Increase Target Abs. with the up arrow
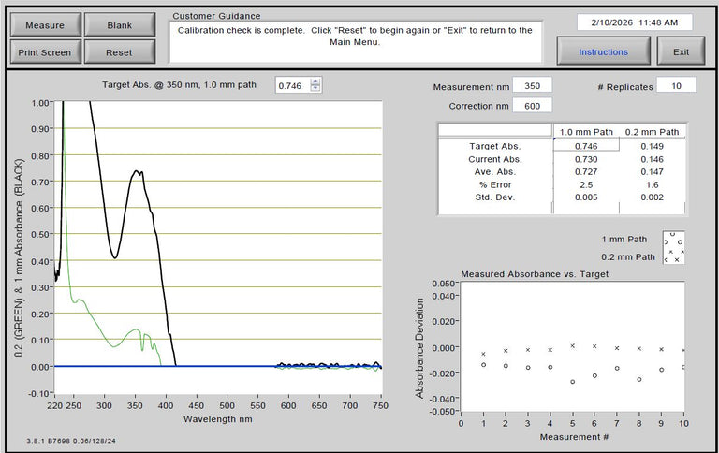 click(315, 81)
